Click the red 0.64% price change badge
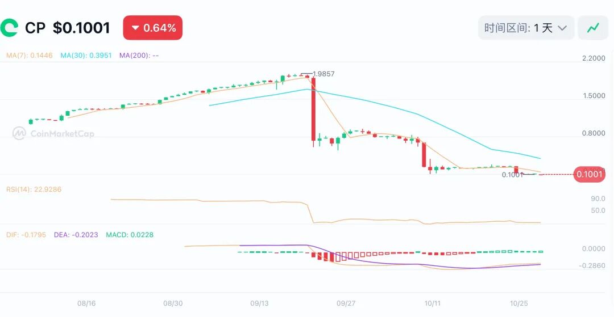Image resolution: width=614 pixels, height=317 pixels. (x=153, y=28)
